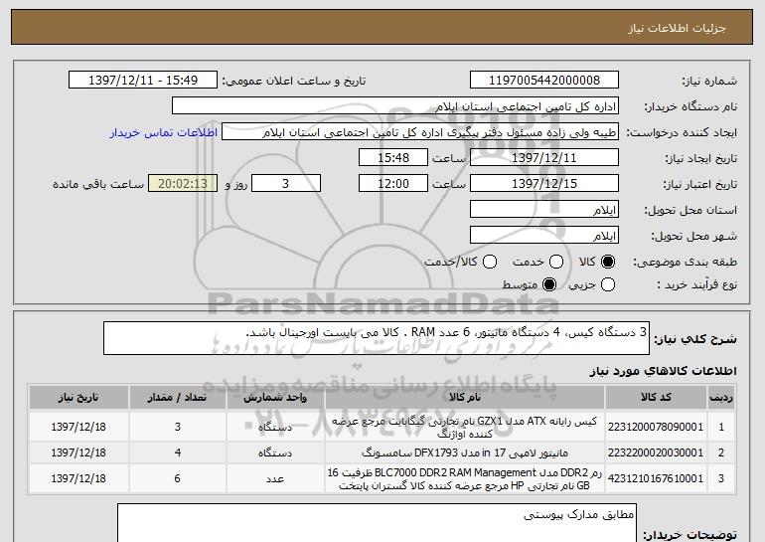Select the کالا radio button
765x542 pixels.
608,263
